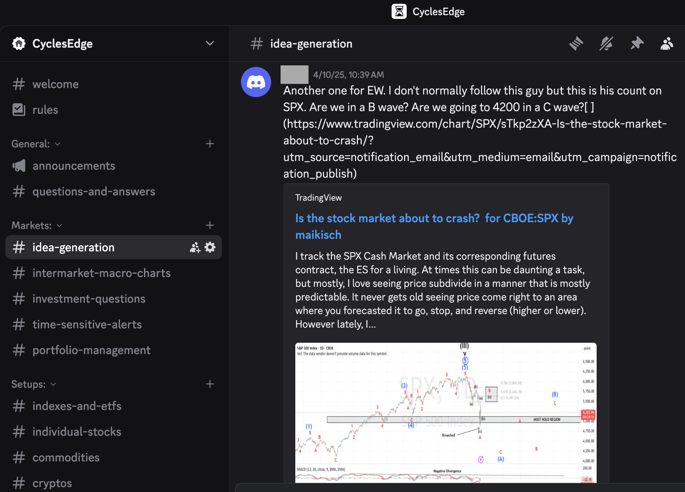This screenshot has width=685, height=492.
Task: Click the embed description starting 'I track the SPX'
Action: point(443,290)
